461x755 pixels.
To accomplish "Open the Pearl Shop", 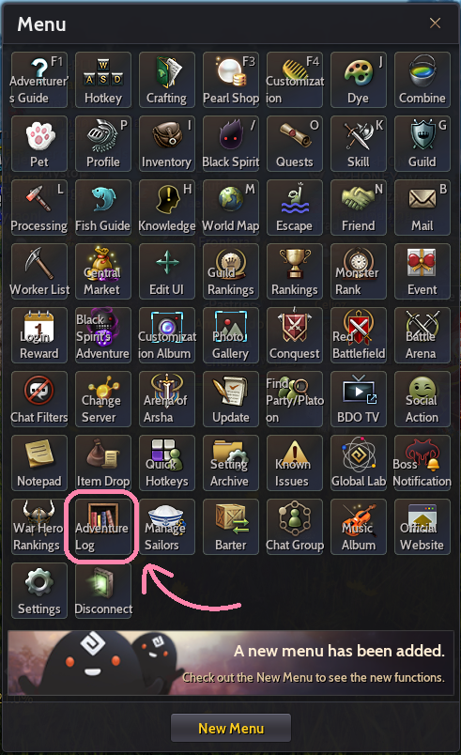I will click(x=231, y=80).
